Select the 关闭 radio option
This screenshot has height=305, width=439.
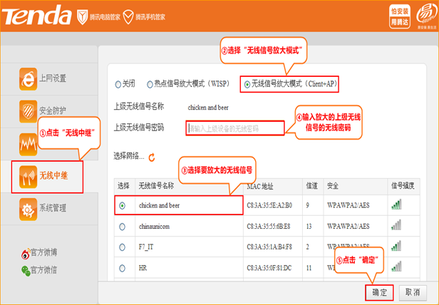(118, 84)
